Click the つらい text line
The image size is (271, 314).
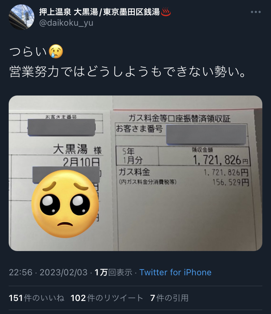(x=36, y=52)
